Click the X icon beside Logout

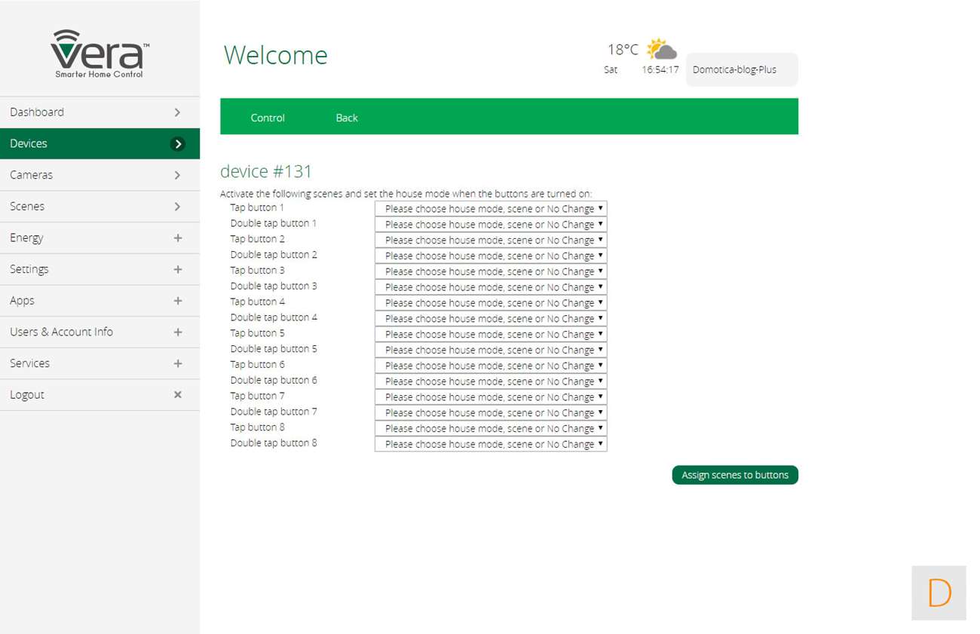[x=178, y=395]
